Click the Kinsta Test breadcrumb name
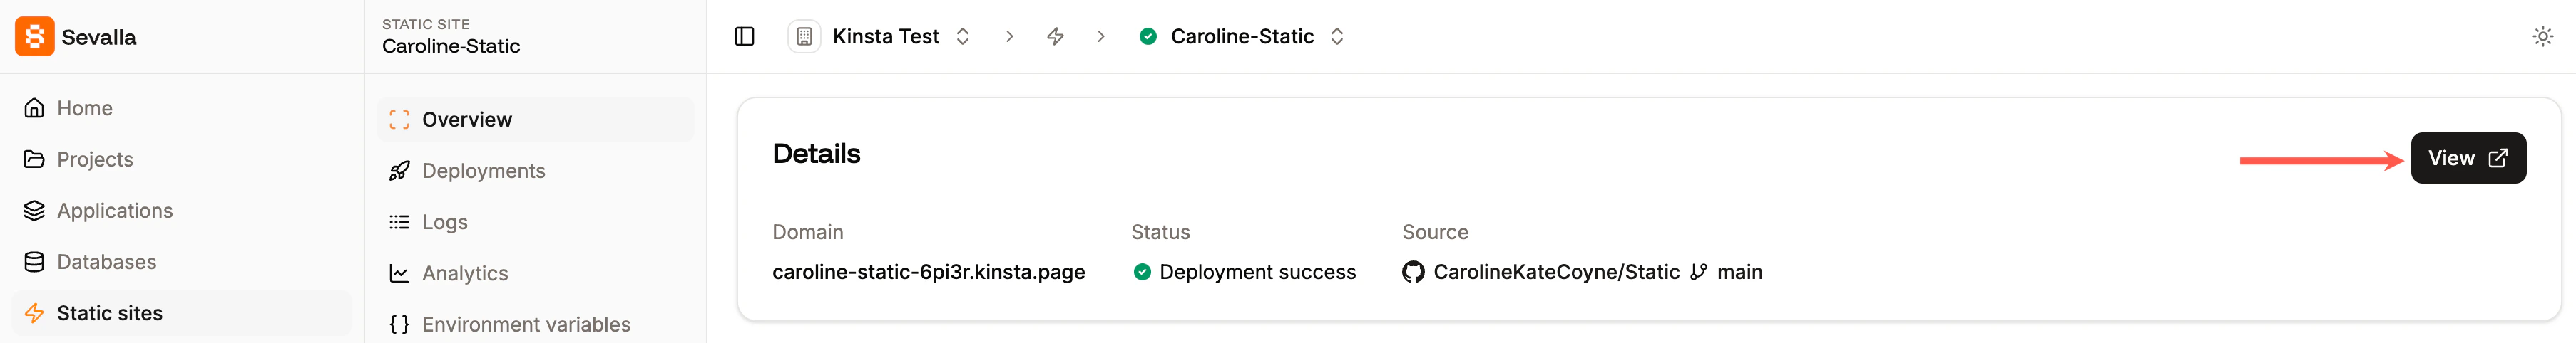 tap(886, 37)
